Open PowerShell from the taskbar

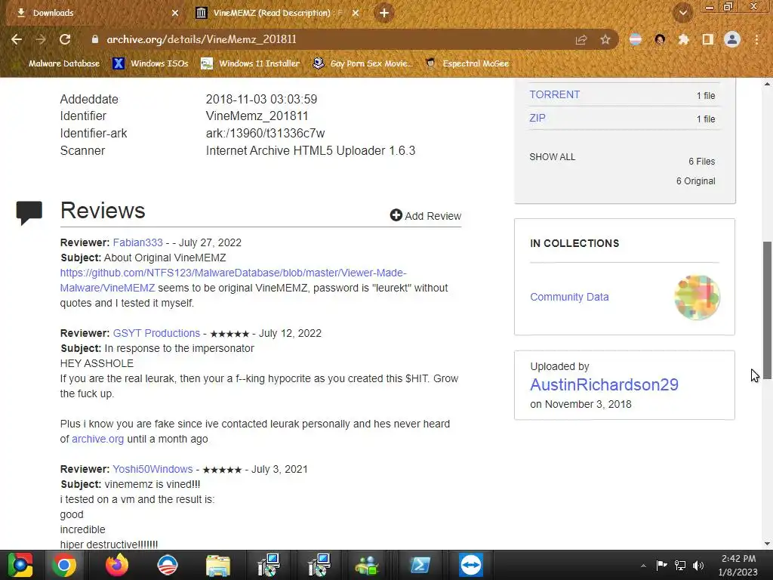click(420, 565)
